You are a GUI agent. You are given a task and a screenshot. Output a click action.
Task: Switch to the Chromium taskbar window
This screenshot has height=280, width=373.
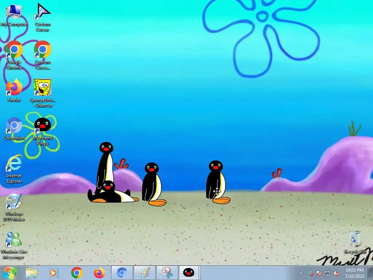(x=122, y=273)
